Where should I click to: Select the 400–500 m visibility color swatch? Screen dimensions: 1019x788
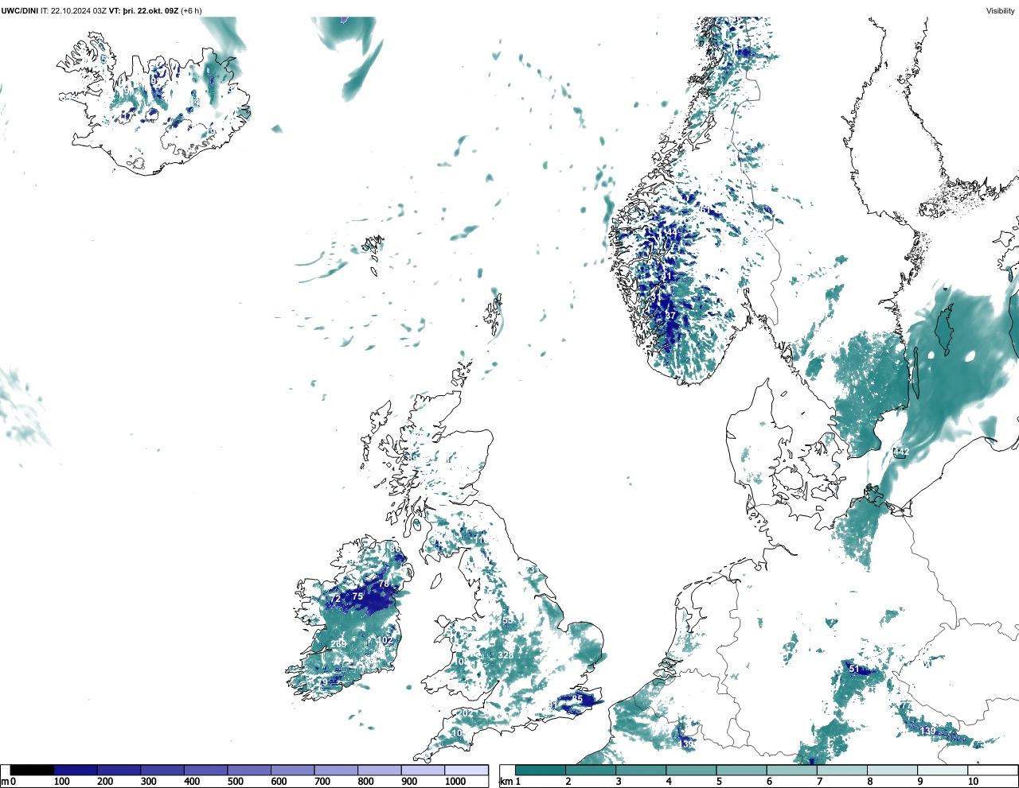tap(206, 771)
